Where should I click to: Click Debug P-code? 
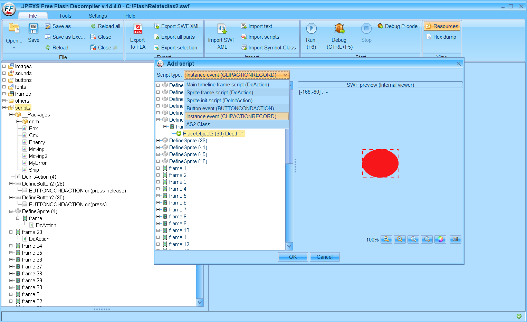[x=397, y=26]
